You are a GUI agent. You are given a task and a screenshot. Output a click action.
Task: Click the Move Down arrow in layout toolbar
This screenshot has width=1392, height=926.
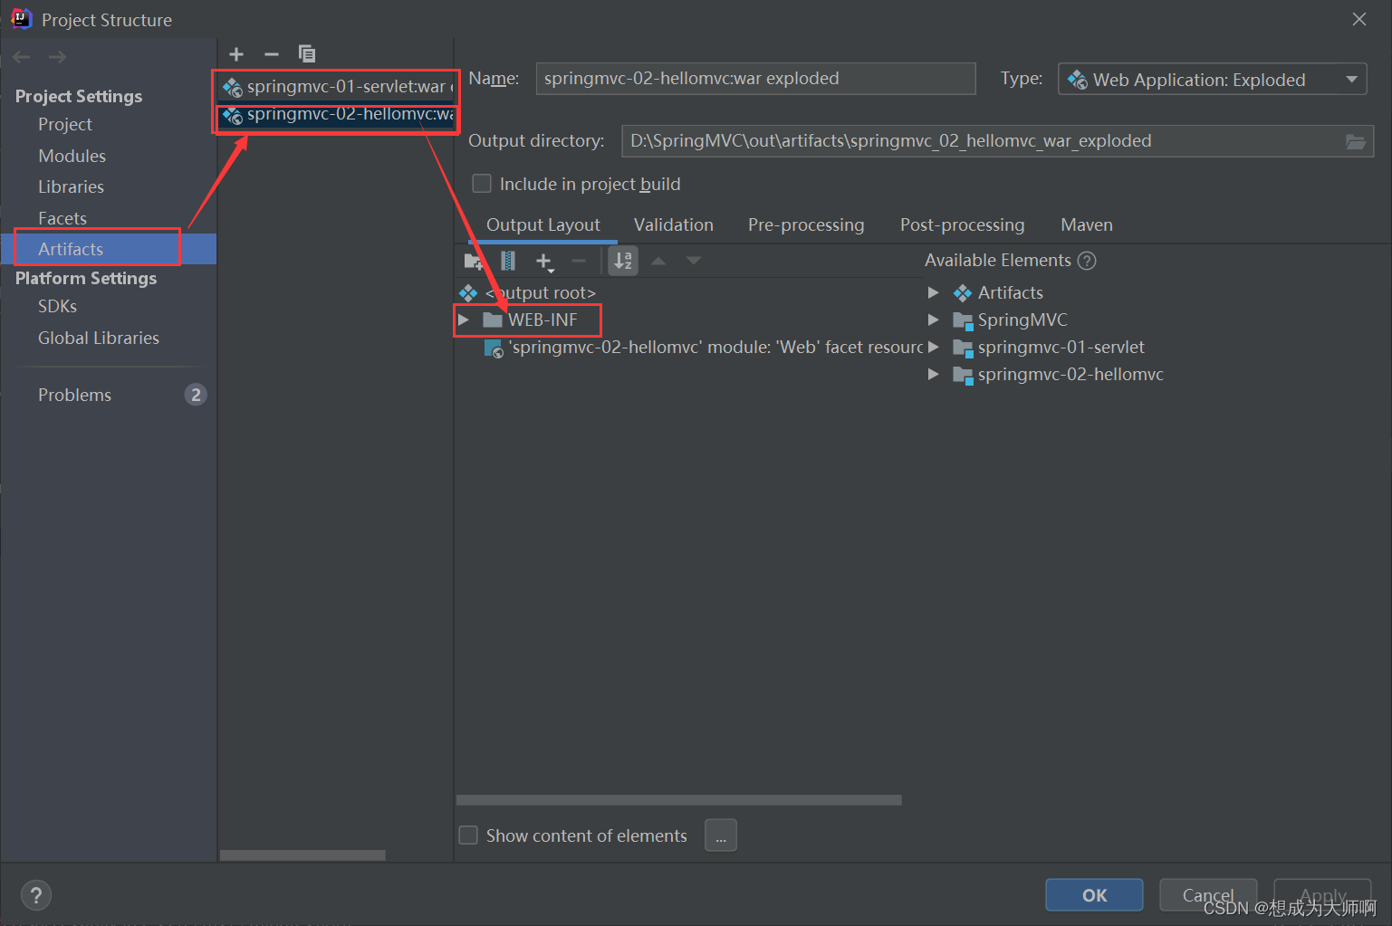[x=694, y=261]
